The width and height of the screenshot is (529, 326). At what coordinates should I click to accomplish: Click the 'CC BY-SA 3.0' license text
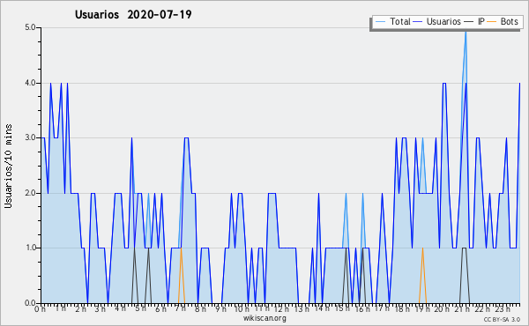[x=502, y=320]
